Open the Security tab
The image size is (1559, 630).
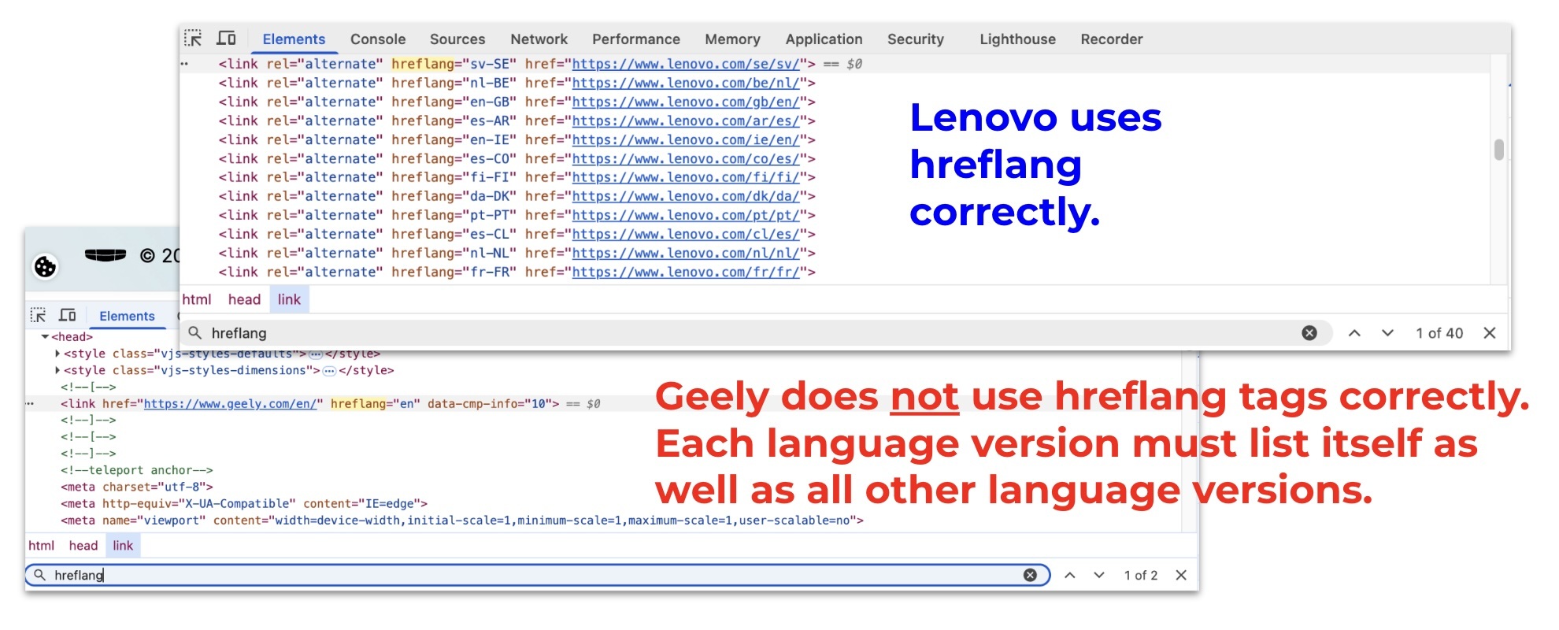coord(915,39)
